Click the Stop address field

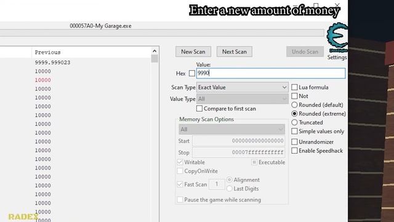[x=239, y=152]
